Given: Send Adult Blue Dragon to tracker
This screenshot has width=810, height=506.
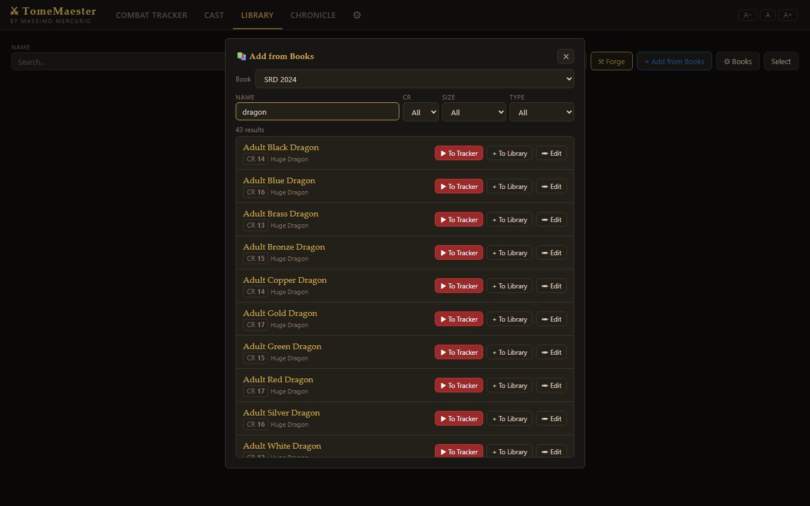Looking at the screenshot, I should click(459, 186).
